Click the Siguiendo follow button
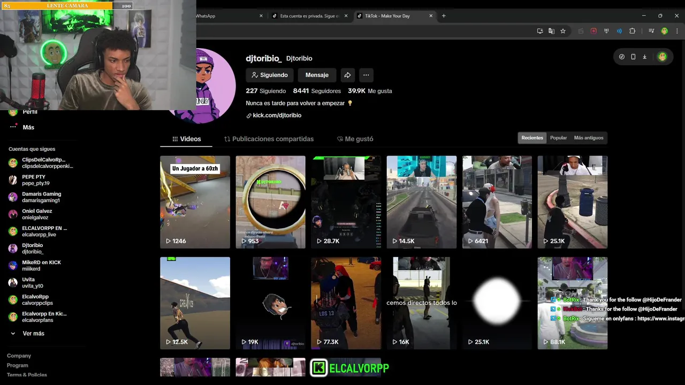685x385 pixels. pyautogui.click(x=270, y=75)
